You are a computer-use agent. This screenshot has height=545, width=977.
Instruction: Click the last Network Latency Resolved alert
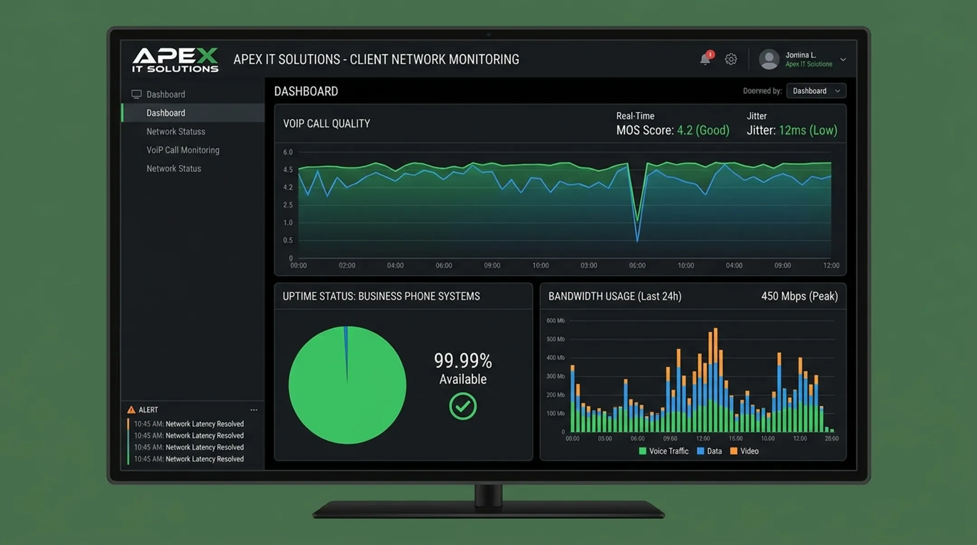(189, 459)
